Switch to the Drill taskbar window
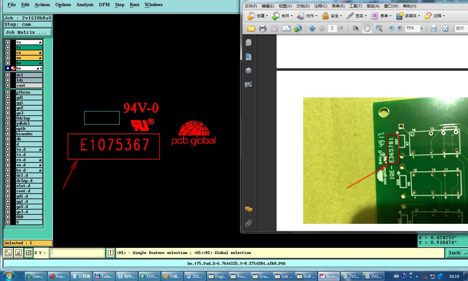The height and width of the screenshot is (281, 468). tap(306, 276)
